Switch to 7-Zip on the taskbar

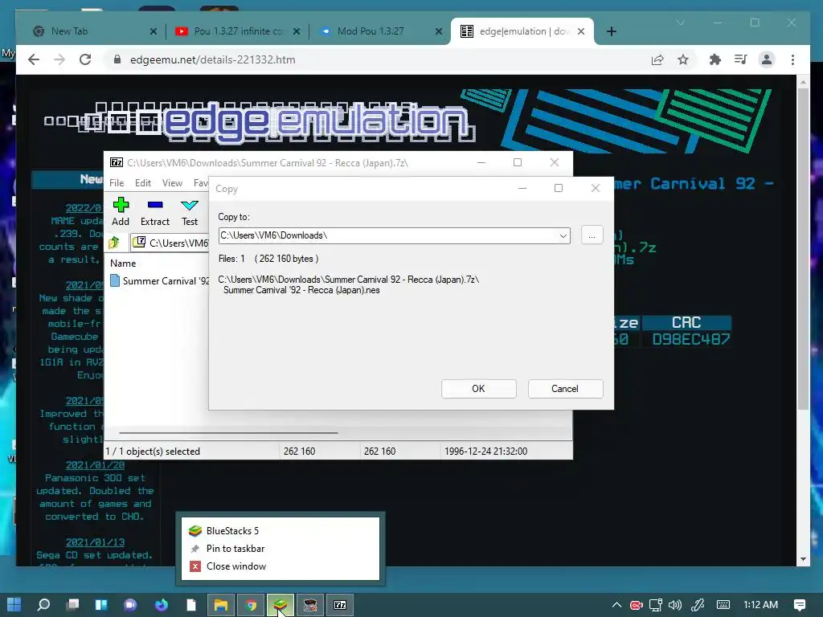(340, 605)
